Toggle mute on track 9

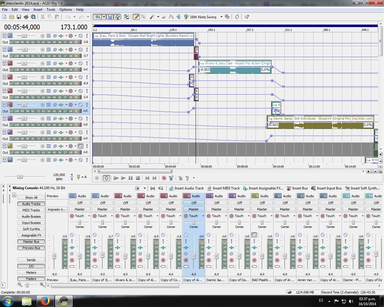[x=80, y=146]
